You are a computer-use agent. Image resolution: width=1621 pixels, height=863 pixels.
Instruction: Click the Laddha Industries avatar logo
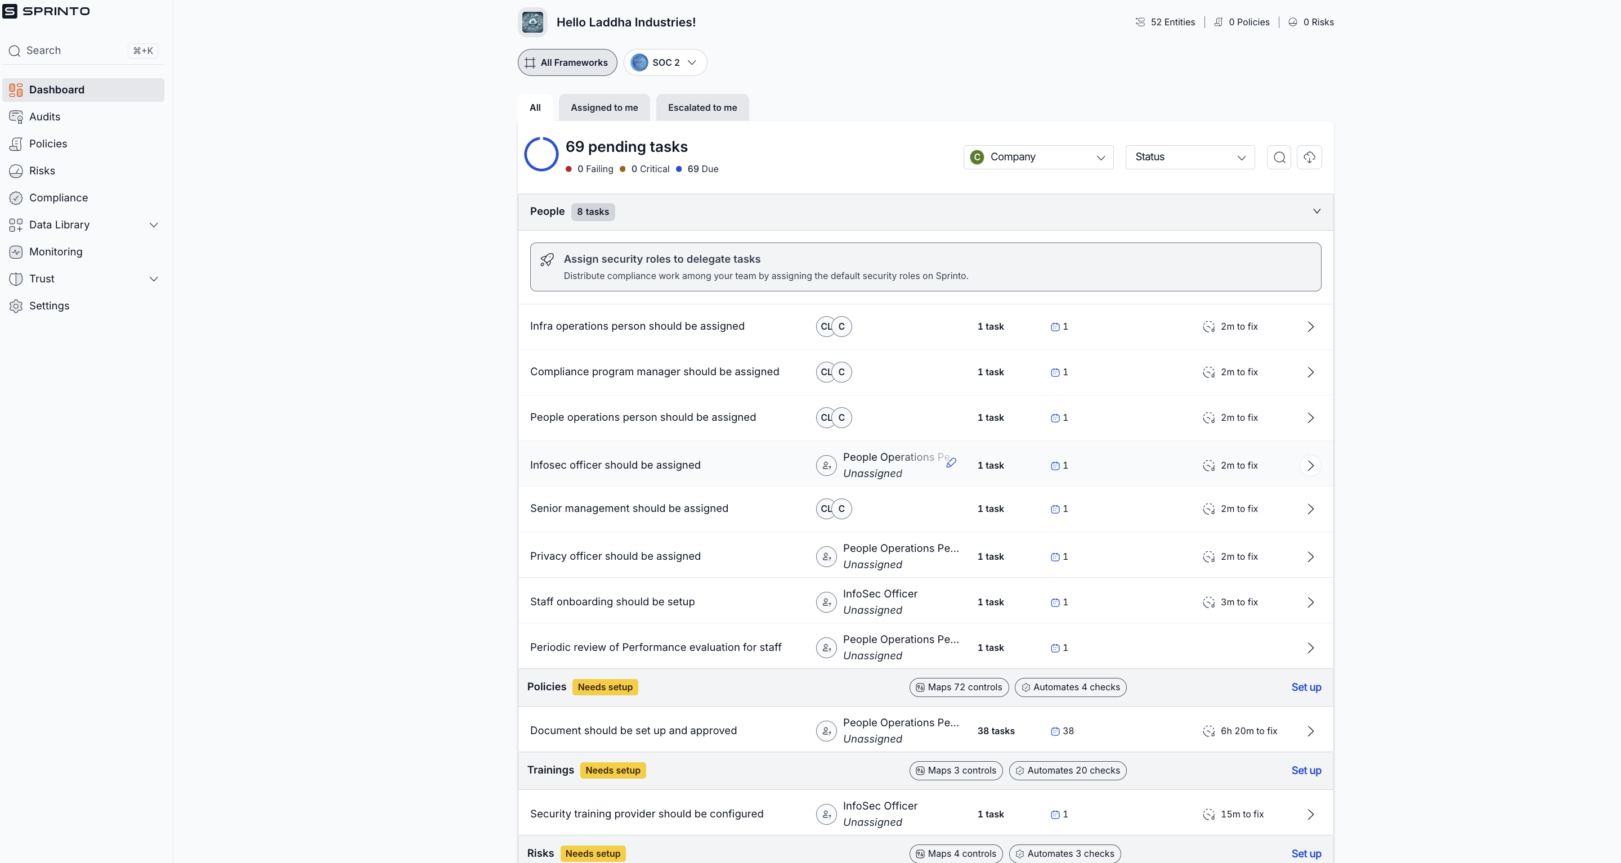pyautogui.click(x=532, y=22)
